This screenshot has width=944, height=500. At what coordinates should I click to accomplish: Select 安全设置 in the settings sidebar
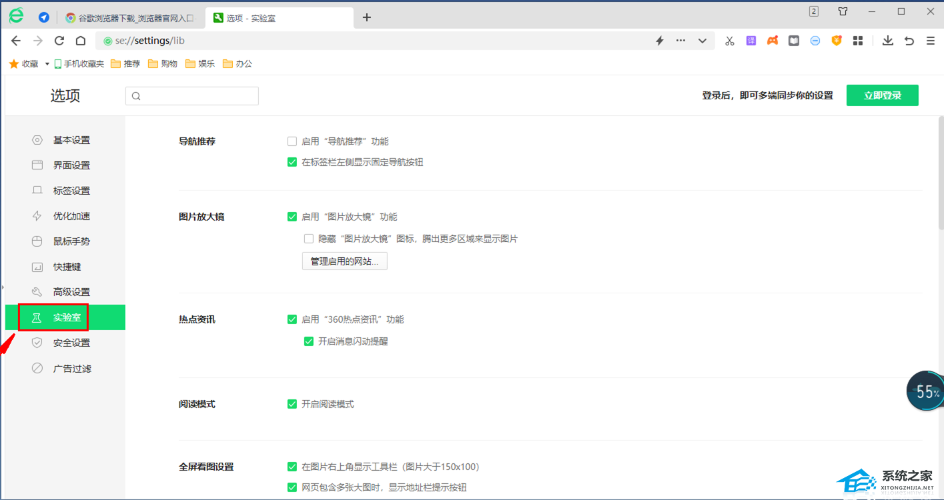[71, 343]
